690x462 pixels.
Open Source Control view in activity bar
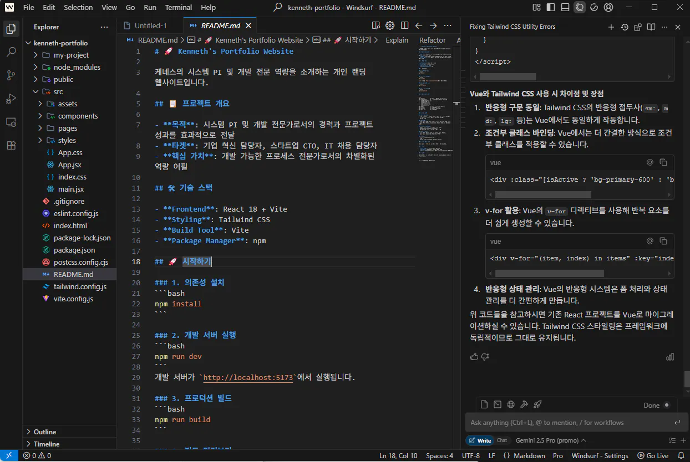click(11, 75)
